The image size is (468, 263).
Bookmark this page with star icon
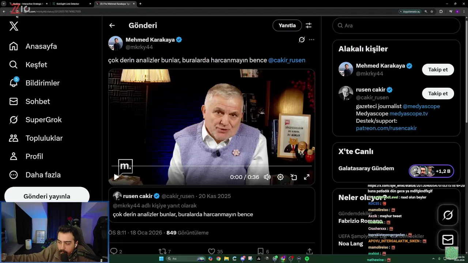coord(432,11)
